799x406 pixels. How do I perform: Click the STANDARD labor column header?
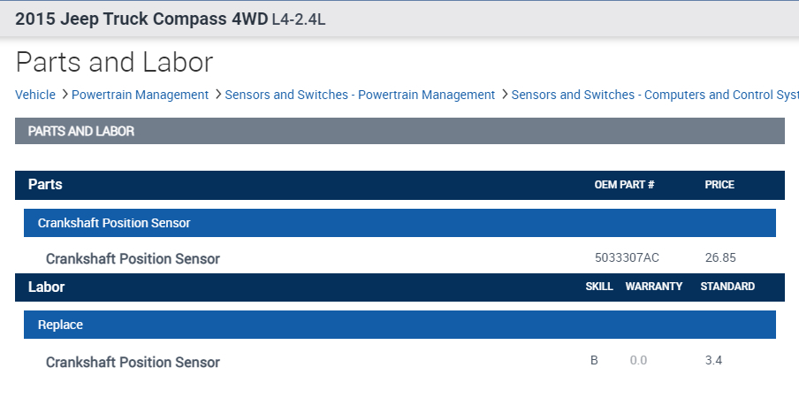click(727, 287)
